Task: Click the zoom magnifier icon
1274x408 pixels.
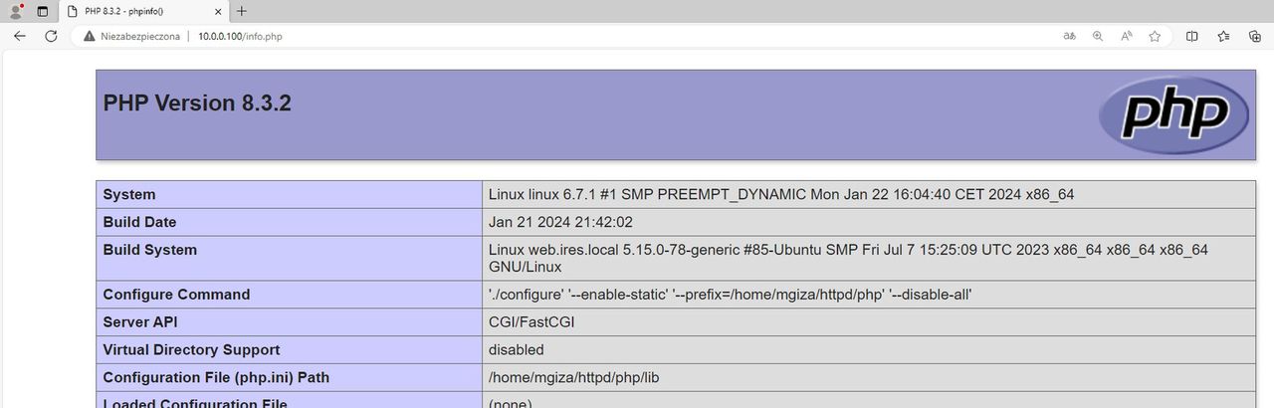Action: (1098, 36)
